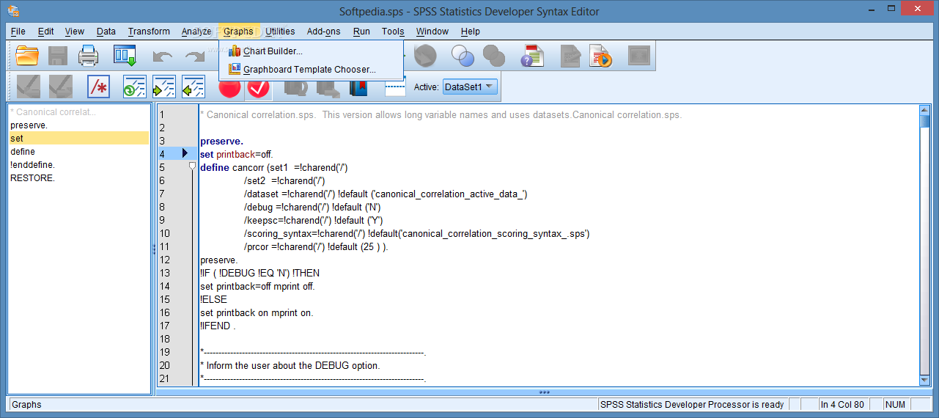Viewport: 939px width, 418px height.
Task: Click the '/prcor =!charend' line 11
Action: tap(316, 246)
